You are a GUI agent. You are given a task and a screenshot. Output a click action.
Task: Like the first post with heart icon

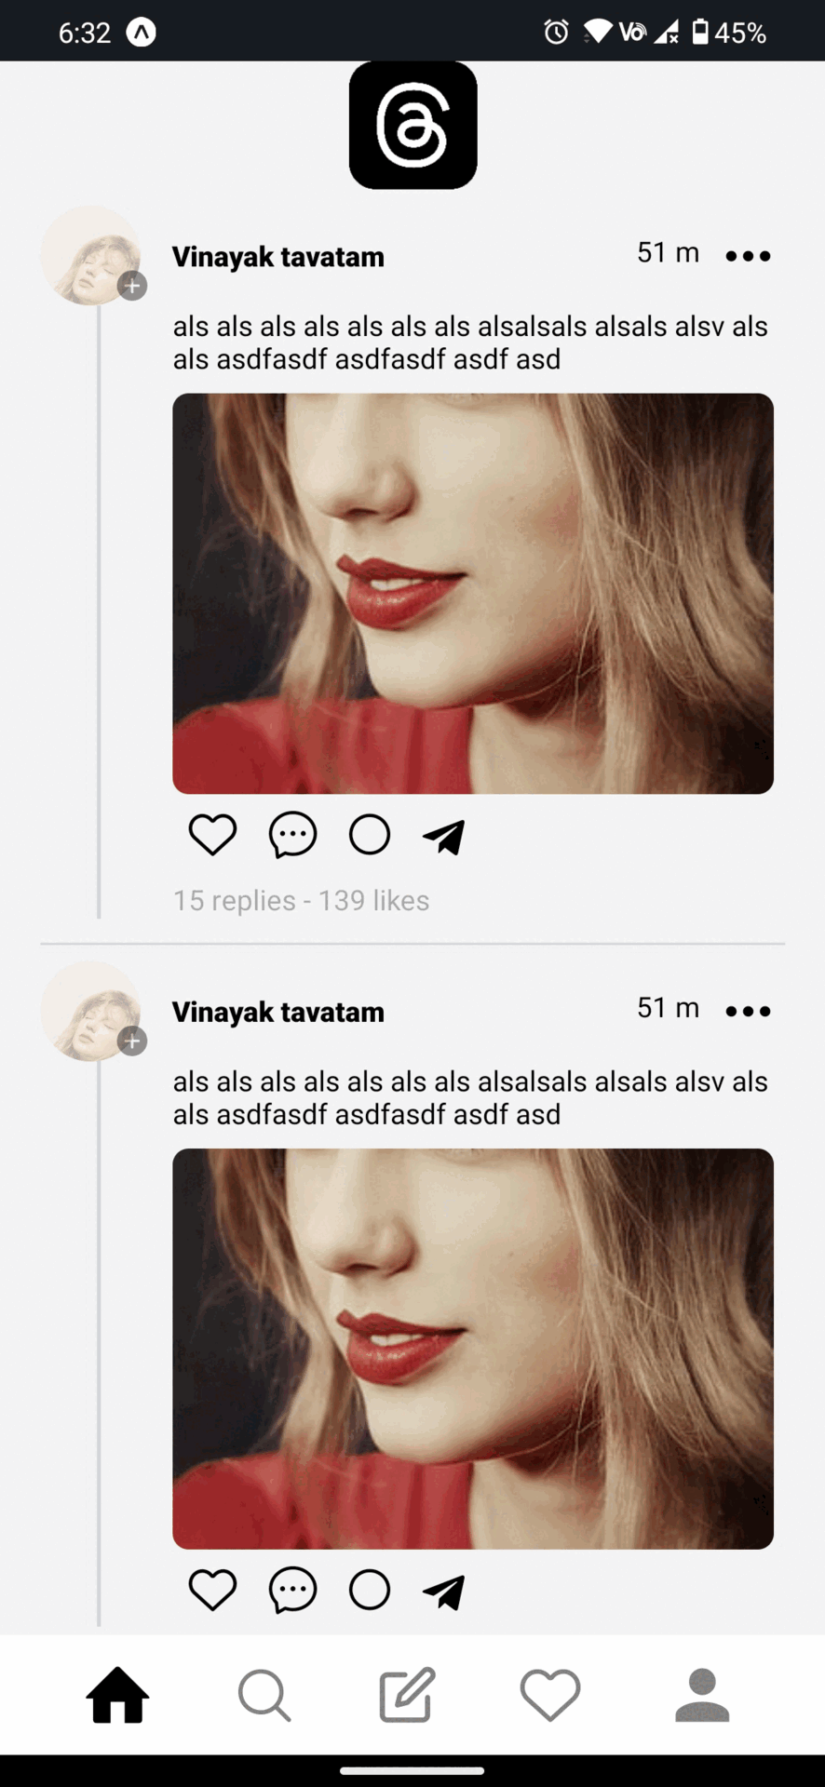point(212,835)
